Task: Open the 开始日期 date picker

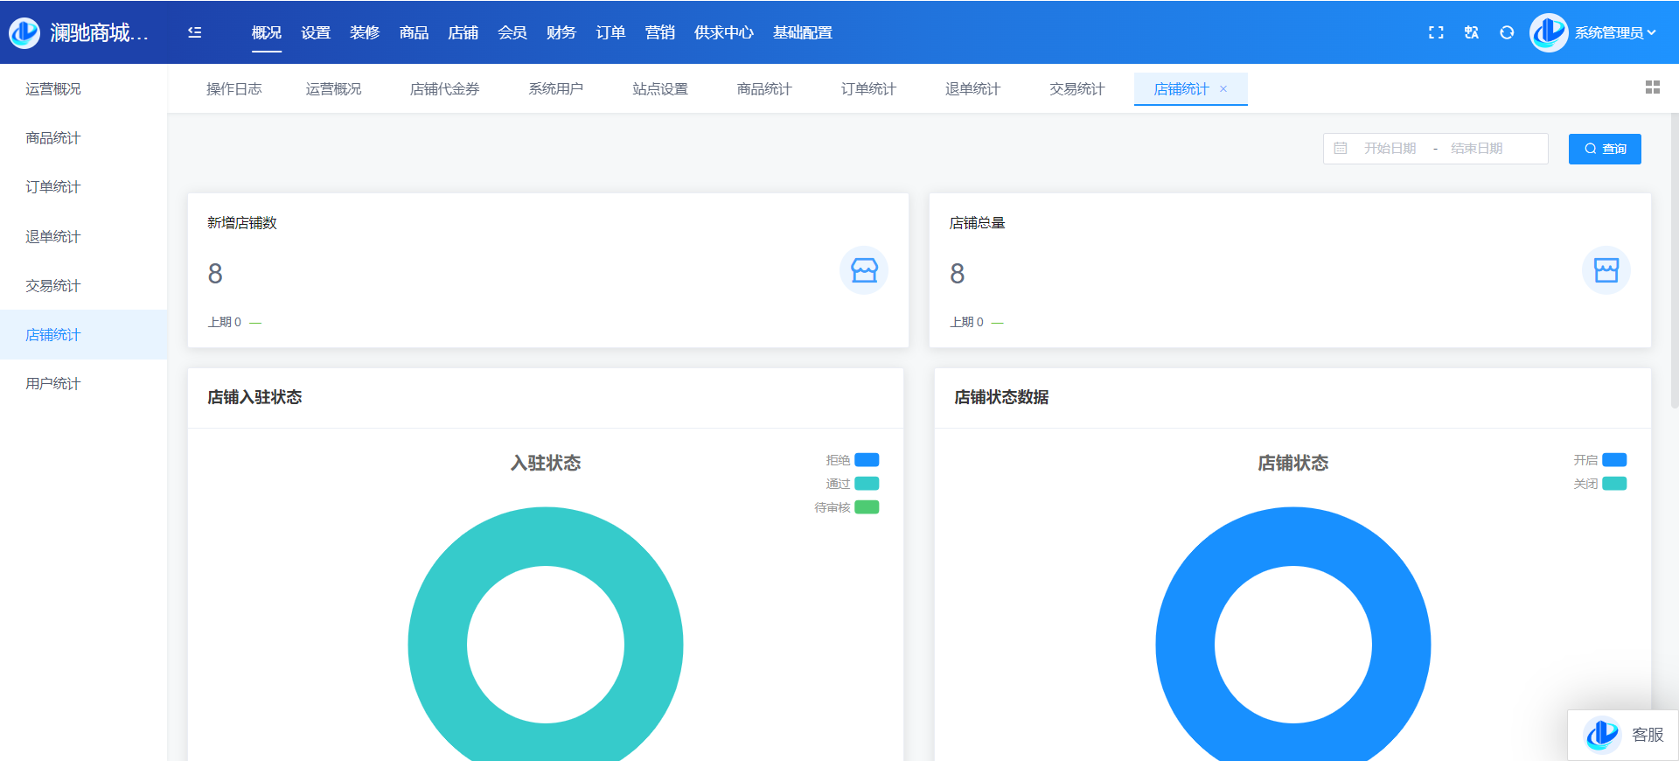Action: click(x=1390, y=149)
